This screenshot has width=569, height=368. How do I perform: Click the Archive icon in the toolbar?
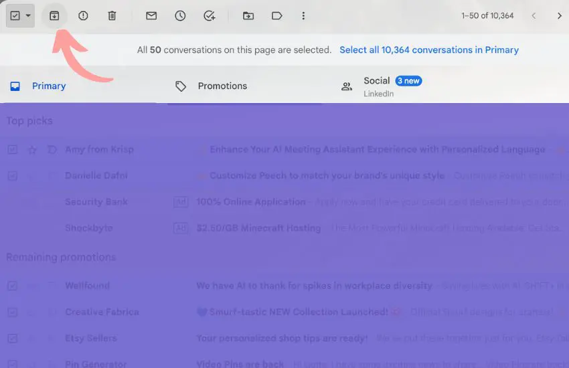[54, 15]
